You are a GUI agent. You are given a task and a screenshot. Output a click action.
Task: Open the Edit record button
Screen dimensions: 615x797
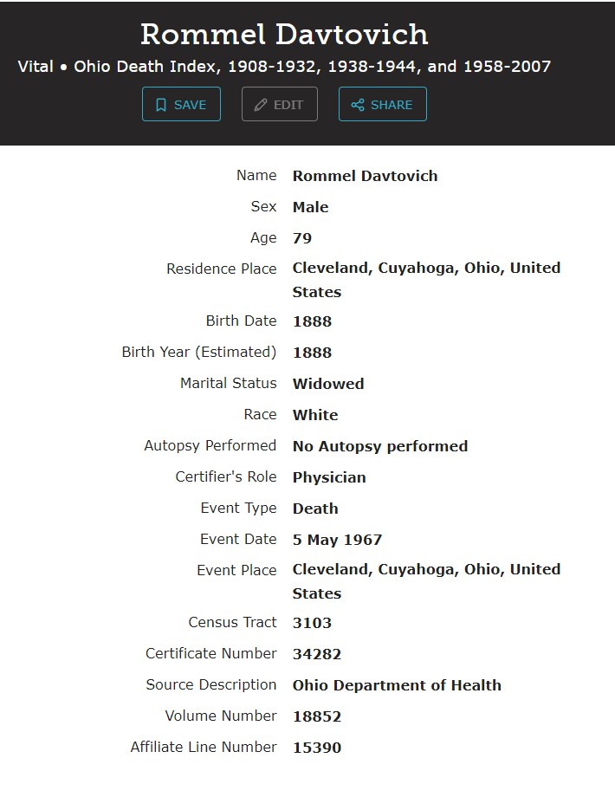280,104
